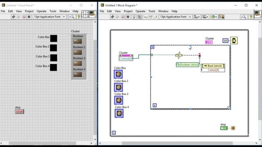Image resolution: width=262 pixels, height=147 pixels.
Task: Toggle Highlight Execution light bulb
Action: click(x=134, y=17)
